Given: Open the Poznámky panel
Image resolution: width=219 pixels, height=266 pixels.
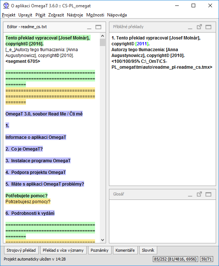Looking at the screenshot, I should pyautogui.click(x=99, y=250).
